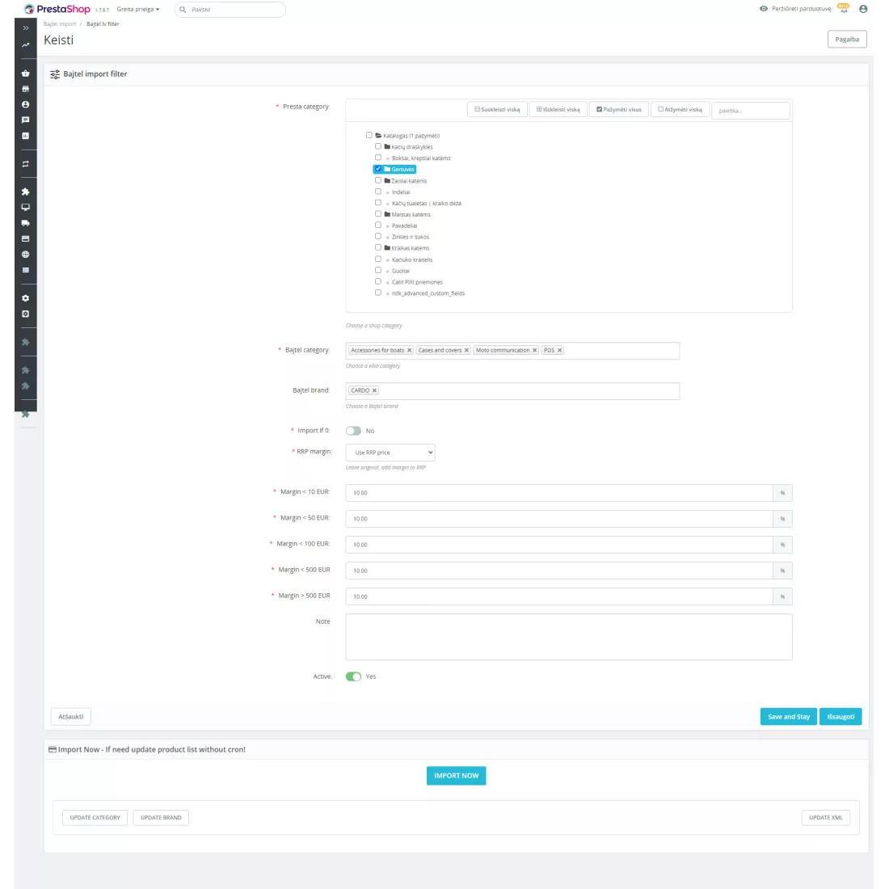The width and height of the screenshot is (889, 889).
Task: Uncheck the Gertuvės category checkbox
Action: tap(377, 169)
